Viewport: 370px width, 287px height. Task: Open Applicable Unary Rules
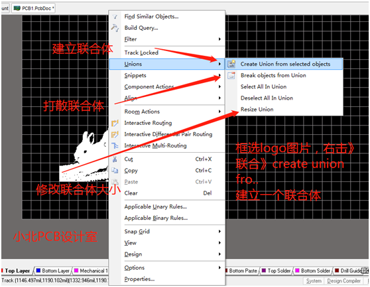pos(167,207)
